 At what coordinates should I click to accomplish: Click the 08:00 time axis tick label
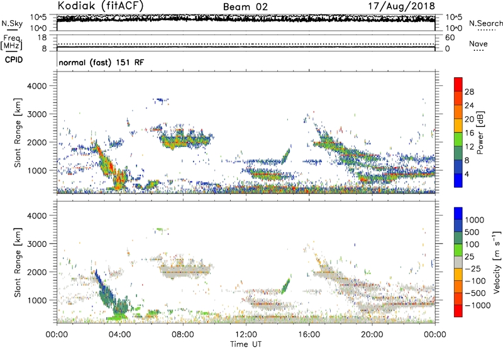click(183, 335)
